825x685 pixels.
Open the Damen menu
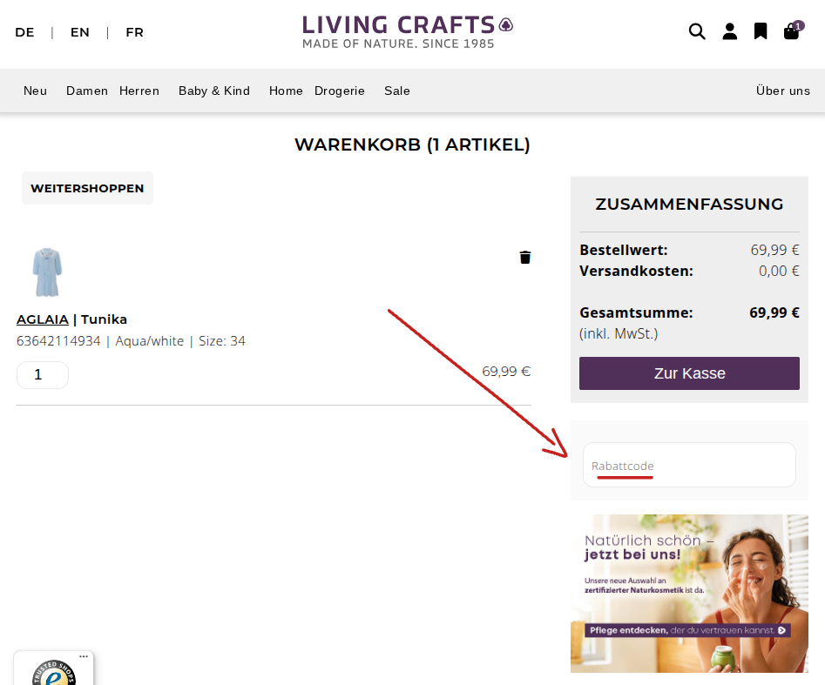pyautogui.click(x=87, y=91)
